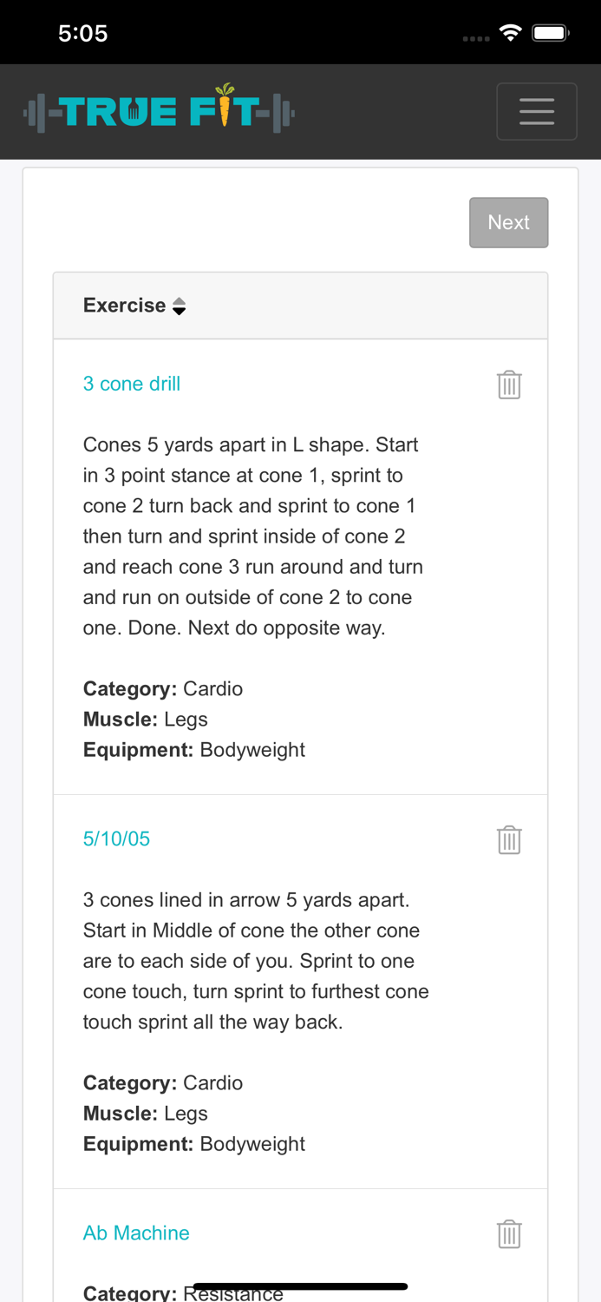Screen dimensions: 601x1302
Task: Delete the 3 cone drill exercise
Action: pos(509,383)
